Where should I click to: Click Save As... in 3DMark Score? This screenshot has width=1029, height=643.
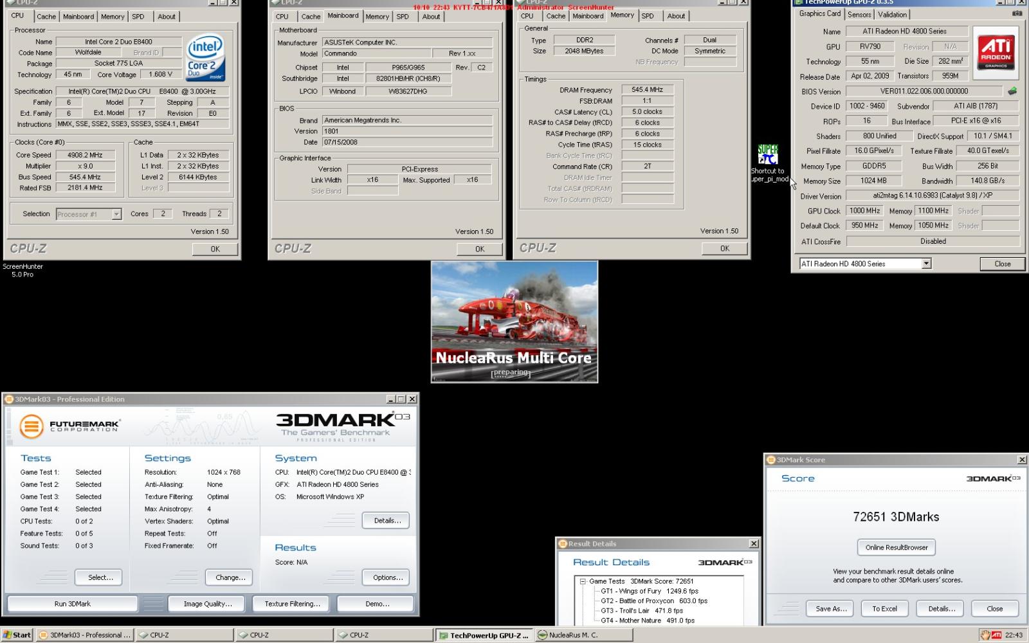pos(831,608)
